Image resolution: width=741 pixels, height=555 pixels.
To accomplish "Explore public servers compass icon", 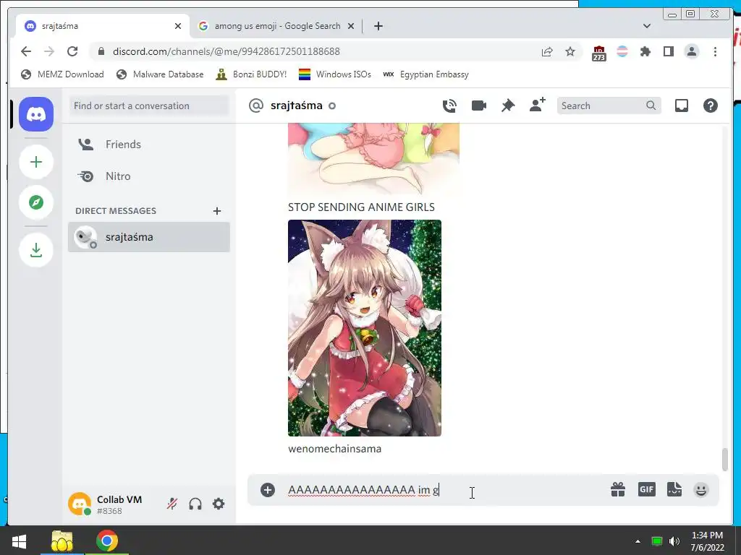I will tap(36, 202).
